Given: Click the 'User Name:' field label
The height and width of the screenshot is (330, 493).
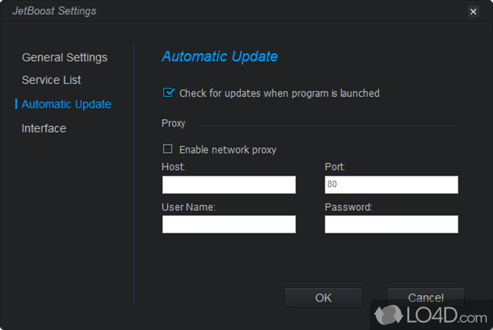Looking at the screenshot, I should point(189,207).
